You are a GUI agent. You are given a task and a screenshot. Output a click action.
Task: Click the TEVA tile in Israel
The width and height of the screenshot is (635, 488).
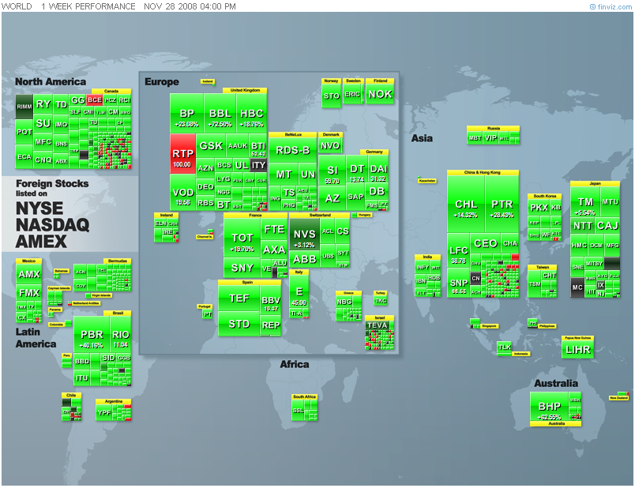click(x=378, y=325)
